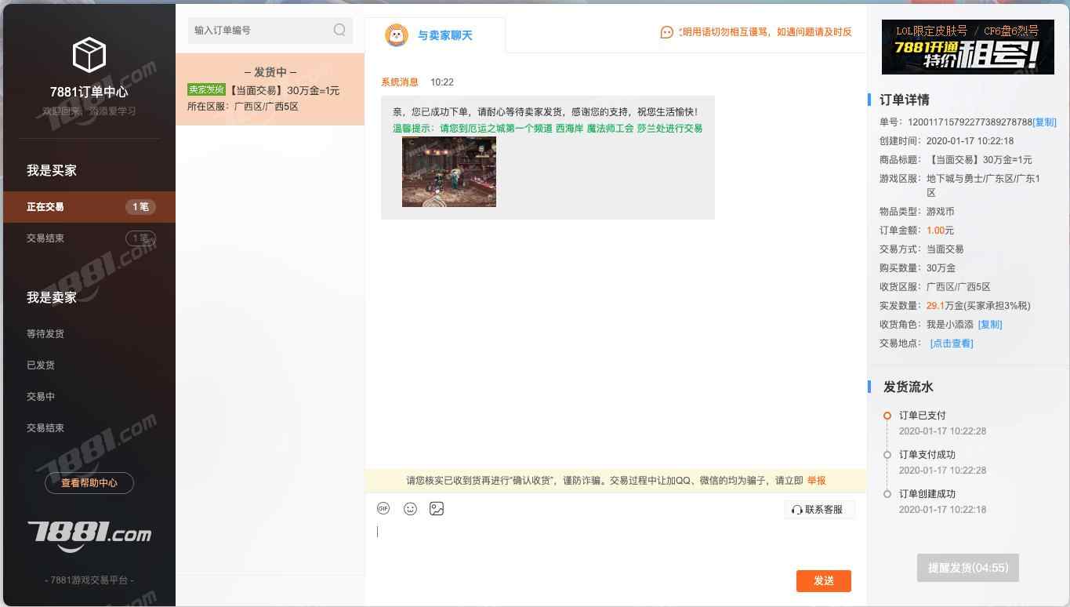Click the 7881.com logo at bottom
Viewport: 1070px width, 607px height.
click(x=89, y=535)
